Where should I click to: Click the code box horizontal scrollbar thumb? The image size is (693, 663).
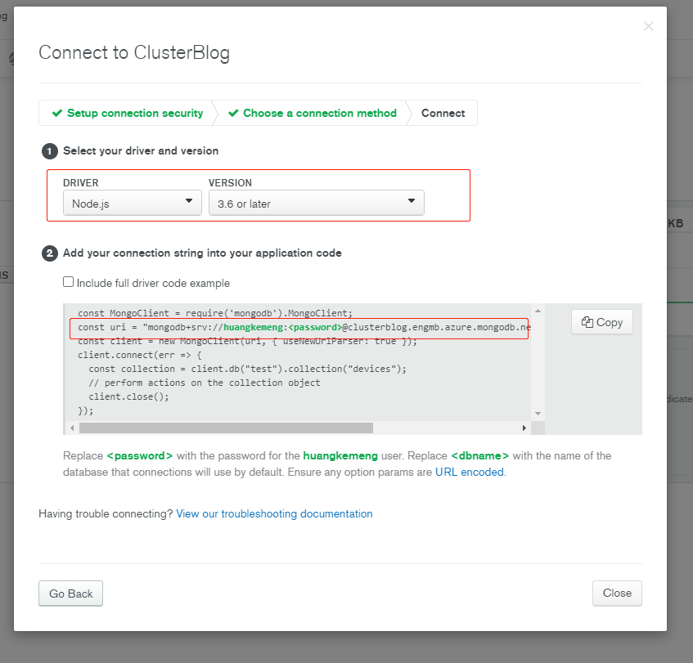pos(225,428)
